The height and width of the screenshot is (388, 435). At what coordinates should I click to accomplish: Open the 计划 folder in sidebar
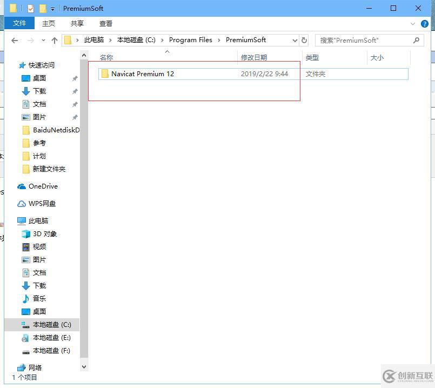pyautogui.click(x=39, y=156)
